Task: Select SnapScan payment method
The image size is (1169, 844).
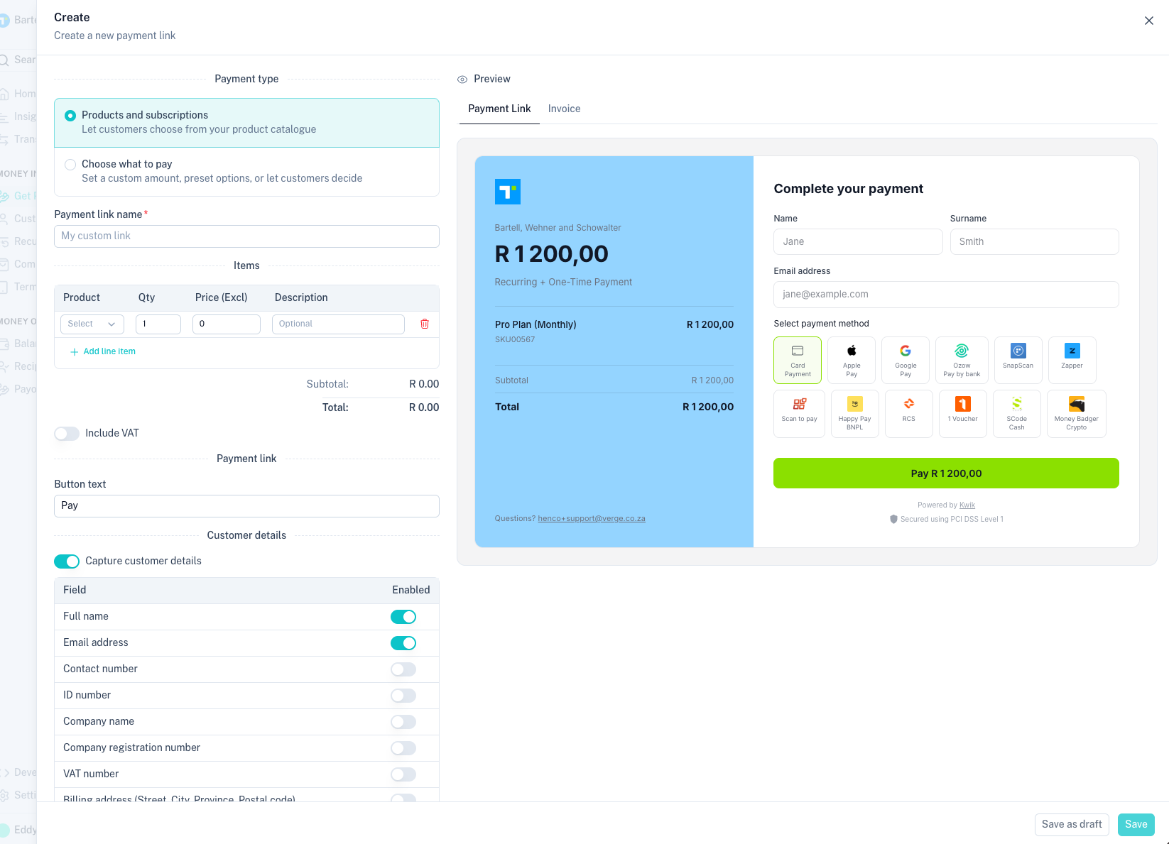Action: pyautogui.click(x=1018, y=360)
